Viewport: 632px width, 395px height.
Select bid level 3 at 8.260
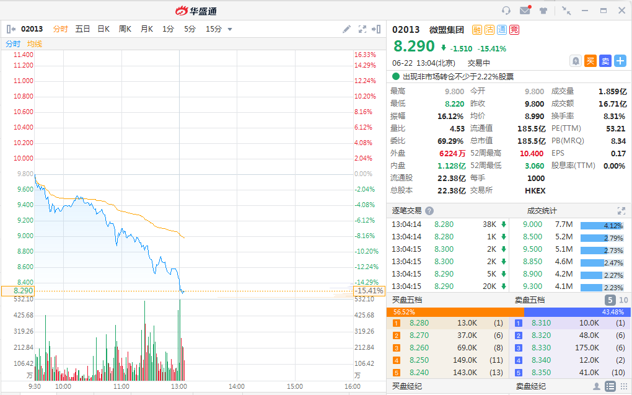(x=447, y=347)
